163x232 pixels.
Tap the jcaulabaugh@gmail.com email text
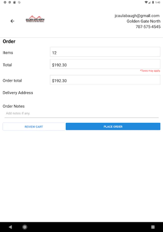(137, 16)
